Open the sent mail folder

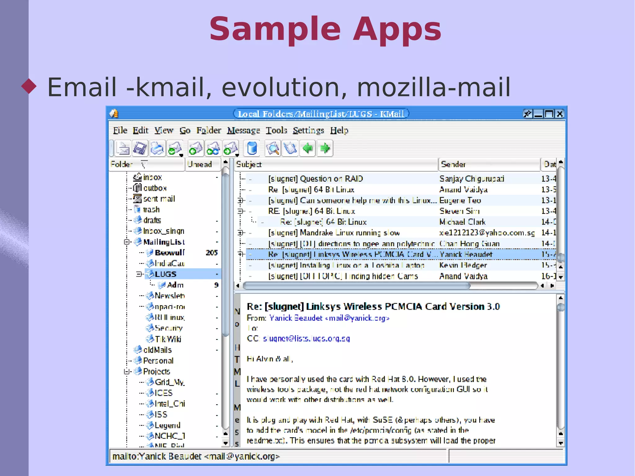pyautogui.click(x=159, y=198)
